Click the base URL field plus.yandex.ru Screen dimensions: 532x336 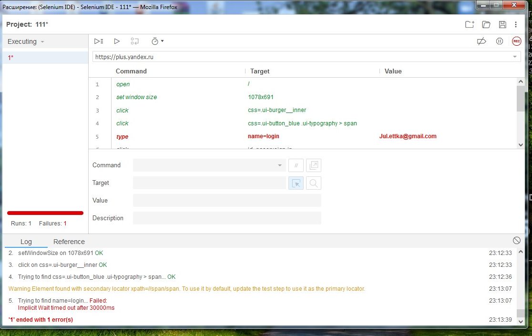pos(302,57)
